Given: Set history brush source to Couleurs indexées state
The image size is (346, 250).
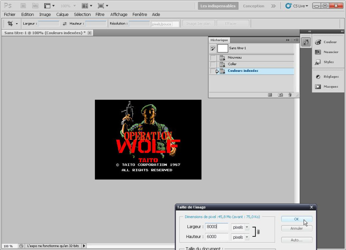Looking at the screenshot, I should coord(213,71).
